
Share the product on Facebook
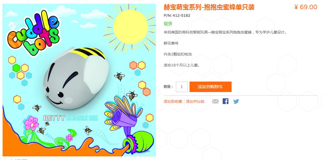click(226, 101)
